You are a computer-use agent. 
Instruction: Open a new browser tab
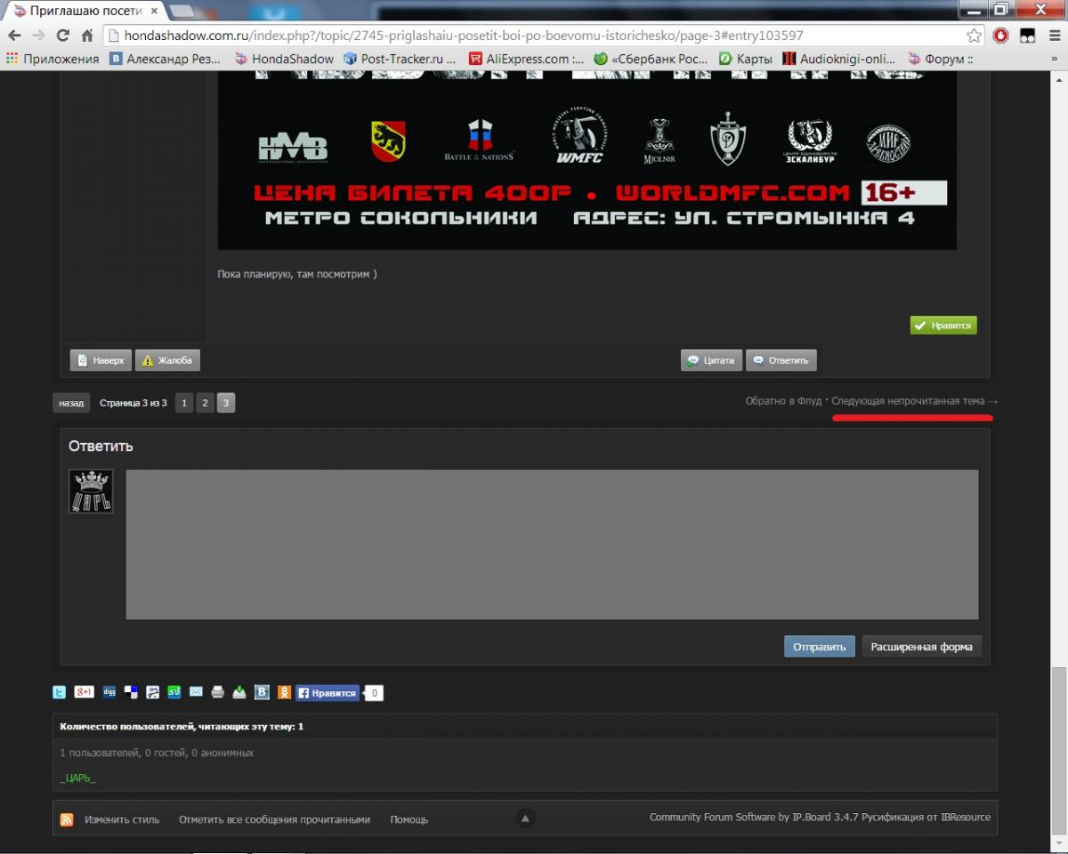pos(182,12)
